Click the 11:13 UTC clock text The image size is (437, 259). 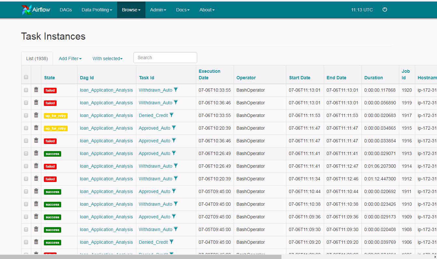click(x=362, y=10)
